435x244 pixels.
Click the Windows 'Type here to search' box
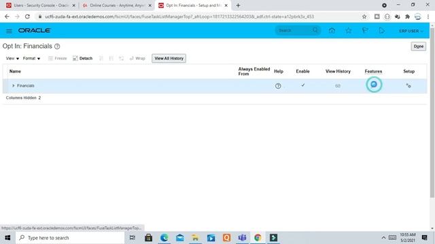coord(70,238)
